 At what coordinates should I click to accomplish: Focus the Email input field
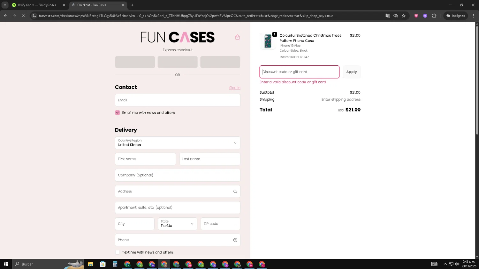178,100
